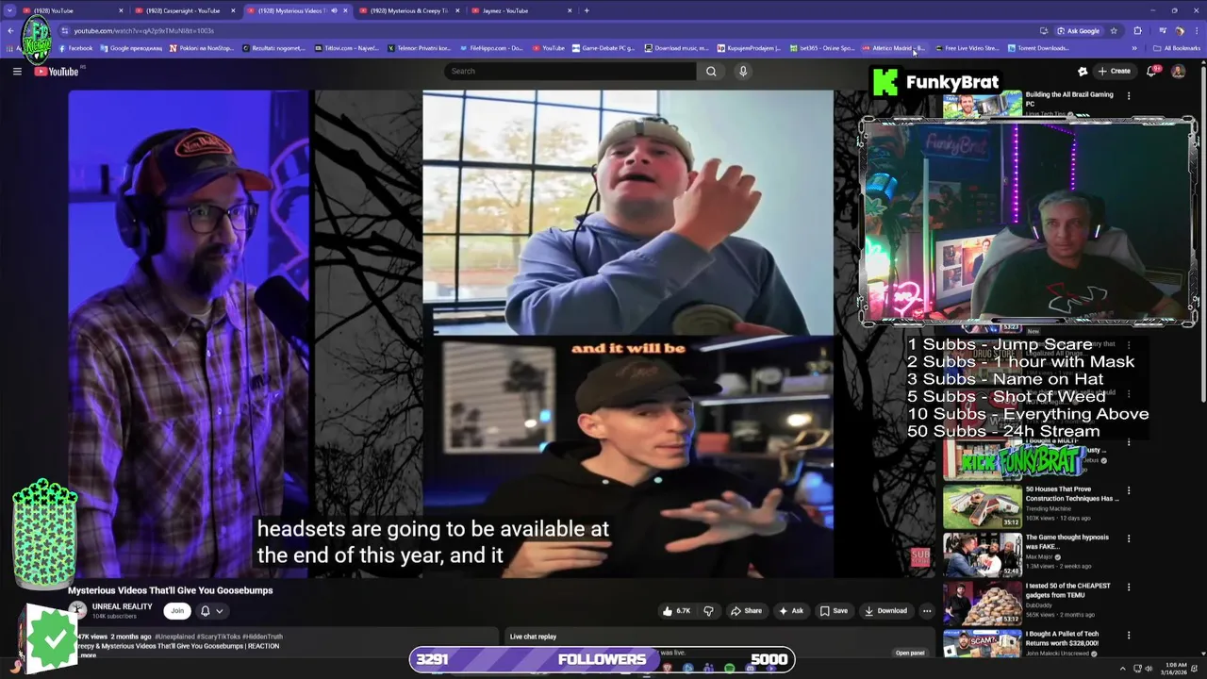Open the Torrent Downloads bookmark
1207x679 pixels.
[x=1039, y=48]
